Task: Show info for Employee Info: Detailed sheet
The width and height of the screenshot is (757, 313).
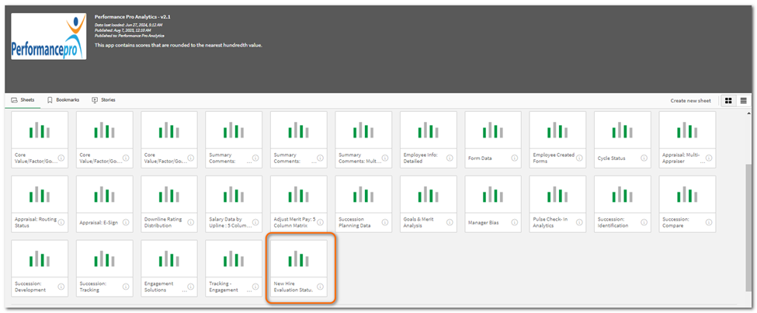Action: pos(450,158)
